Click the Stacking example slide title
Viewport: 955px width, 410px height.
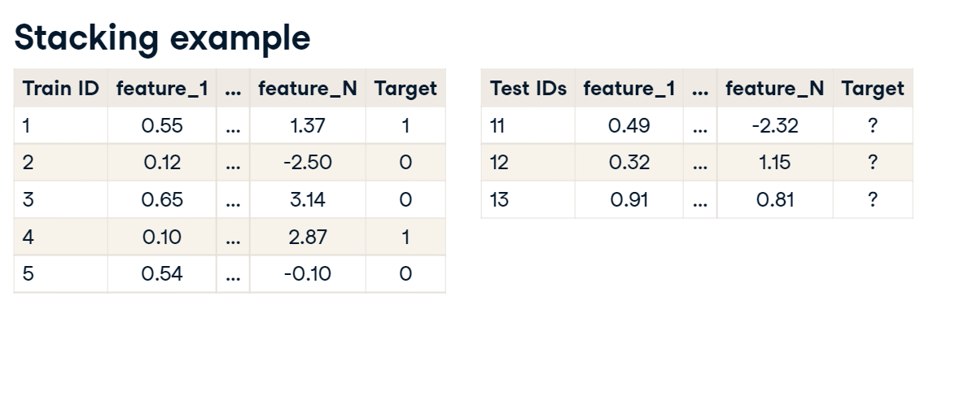pyautogui.click(x=162, y=38)
